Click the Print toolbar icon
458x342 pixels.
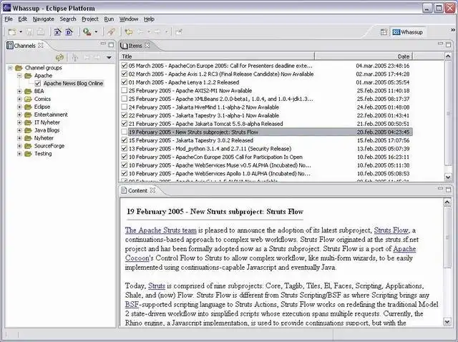41,31
